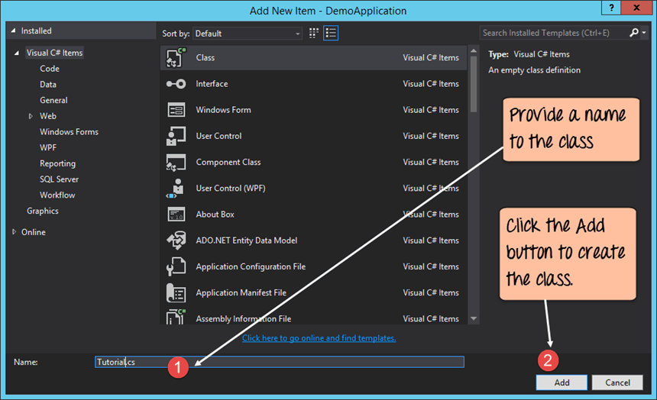Viewport: 657px width, 400px height.
Task: Collapse the Installed section
Action: pos(13,31)
